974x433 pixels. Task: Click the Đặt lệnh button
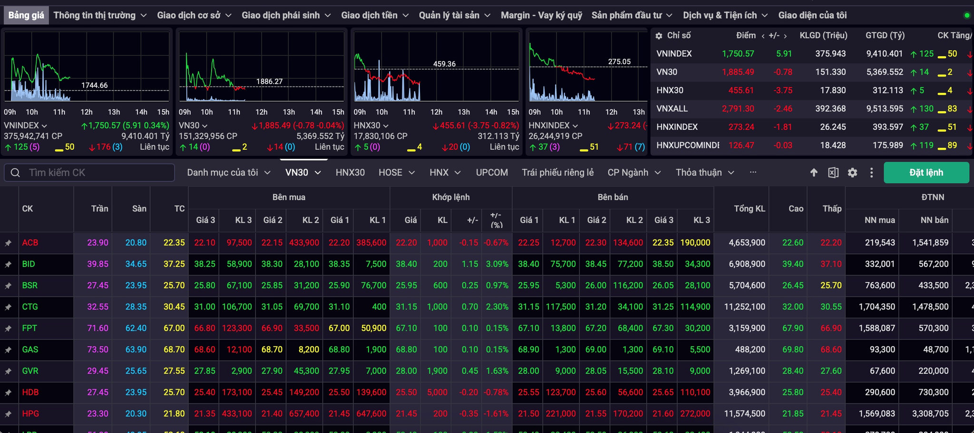[926, 173]
